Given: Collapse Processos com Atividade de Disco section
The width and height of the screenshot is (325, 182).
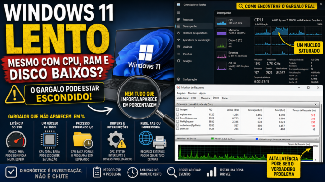Looking at the screenshot, I should pyautogui.click(x=316, y=104).
